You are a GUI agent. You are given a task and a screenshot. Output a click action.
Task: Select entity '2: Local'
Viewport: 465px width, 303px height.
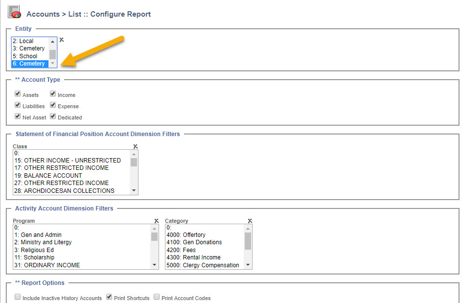(30, 41)
